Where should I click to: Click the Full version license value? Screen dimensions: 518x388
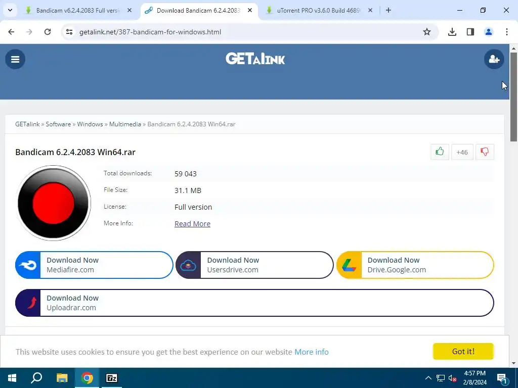193,207
